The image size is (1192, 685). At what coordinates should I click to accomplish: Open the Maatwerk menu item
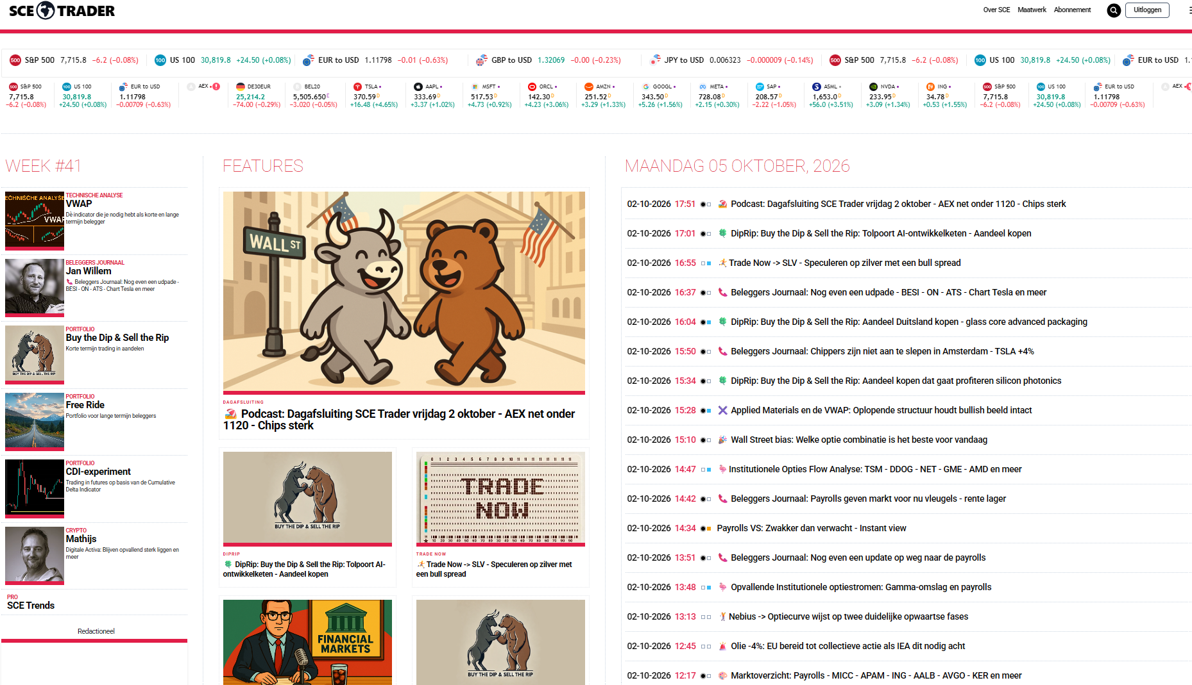[x=1032, y=10]
